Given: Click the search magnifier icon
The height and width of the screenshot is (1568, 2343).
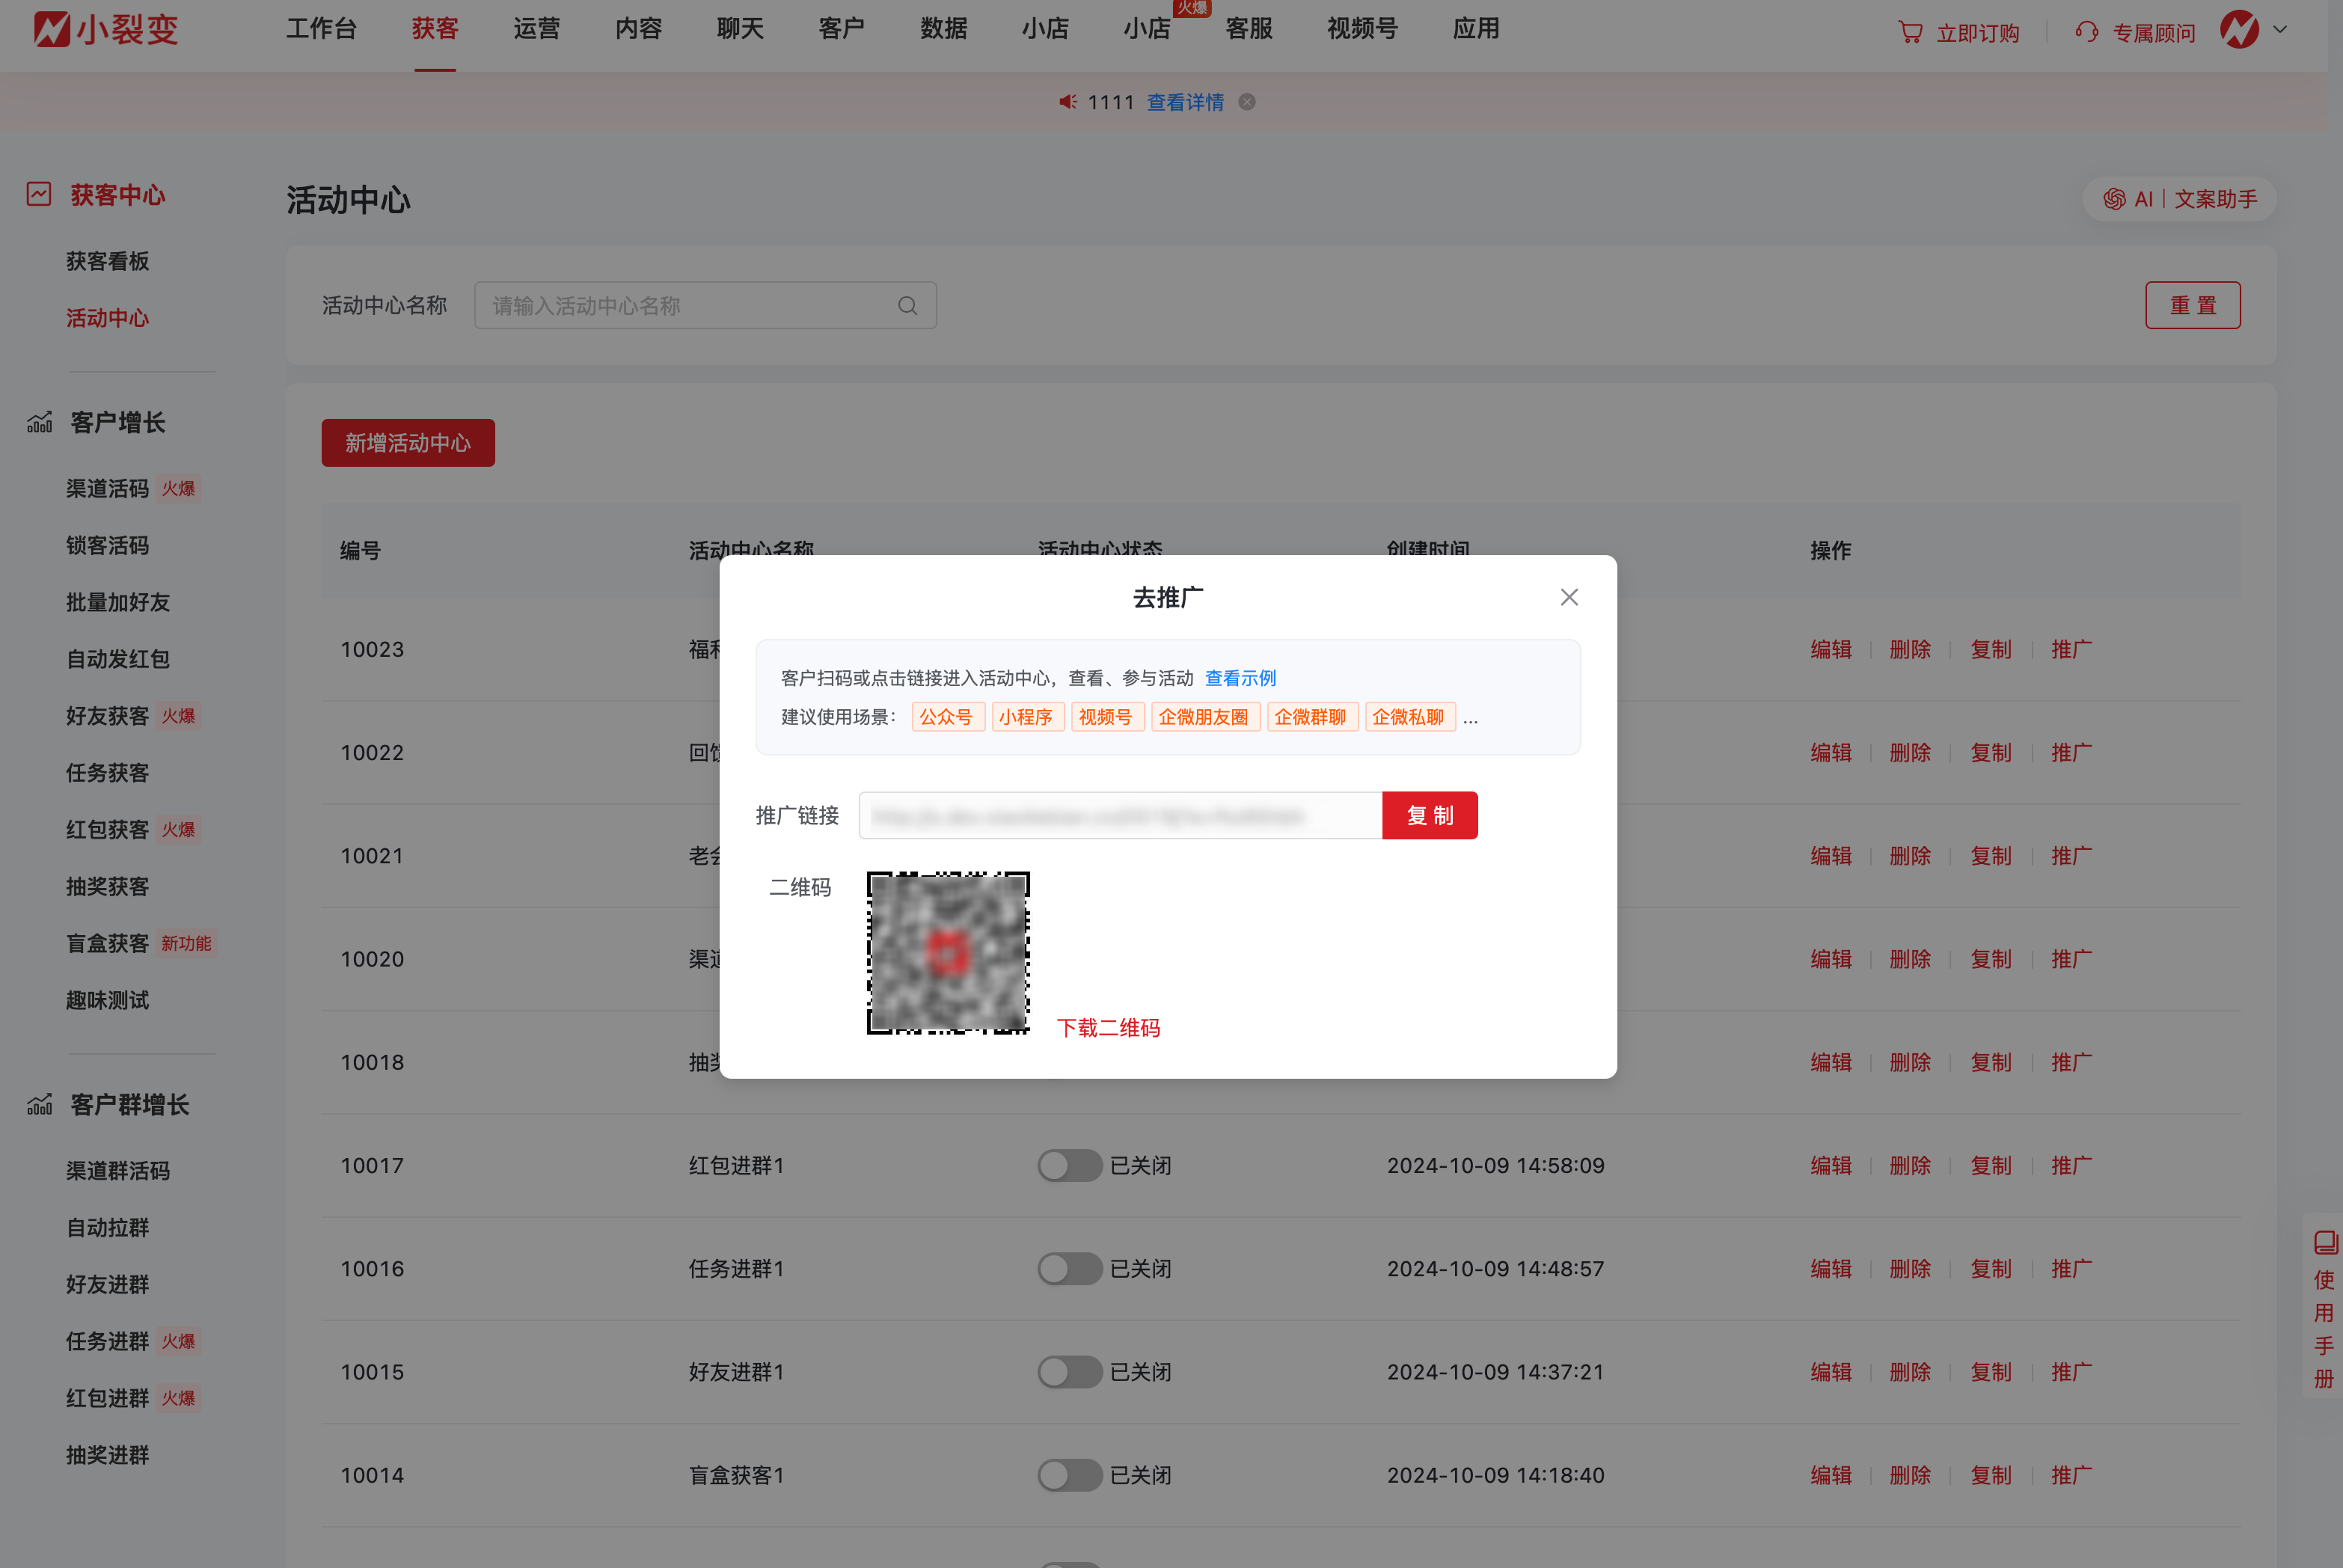Looking at the screenshot, I should coord(907,305).
